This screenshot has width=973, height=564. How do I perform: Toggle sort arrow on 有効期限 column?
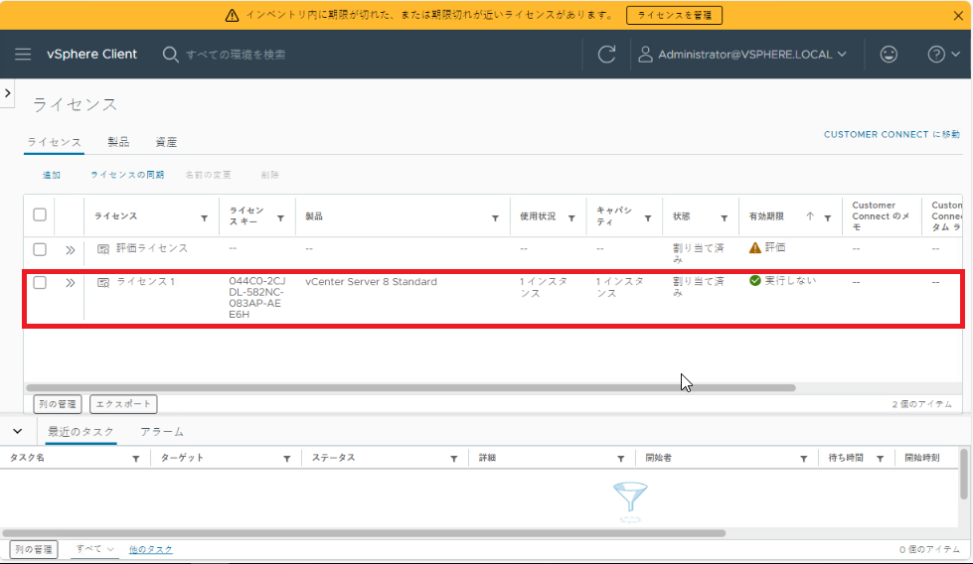810,216
